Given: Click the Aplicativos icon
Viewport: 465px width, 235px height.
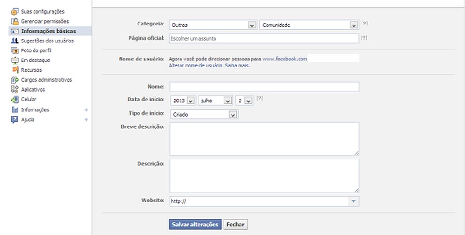Looking at the screenshot, I should [15, 89].
